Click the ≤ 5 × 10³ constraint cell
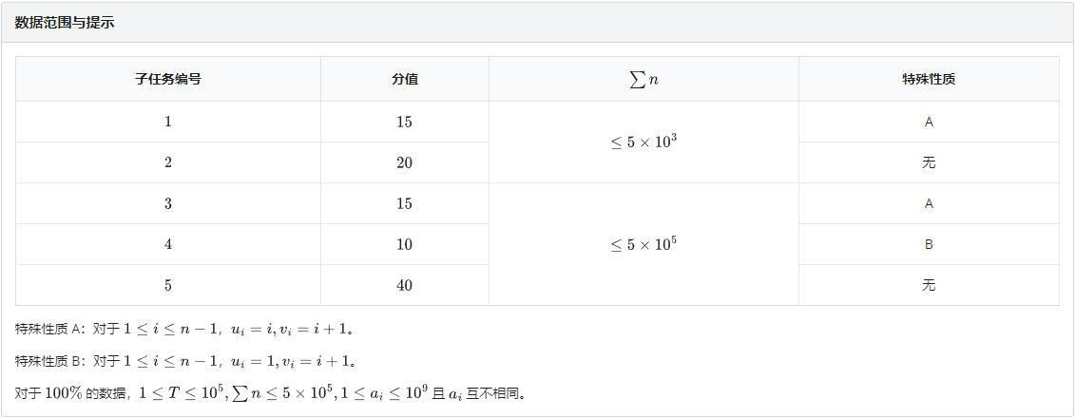This screenshot has height=418, width=1075. tap(643, 142)
